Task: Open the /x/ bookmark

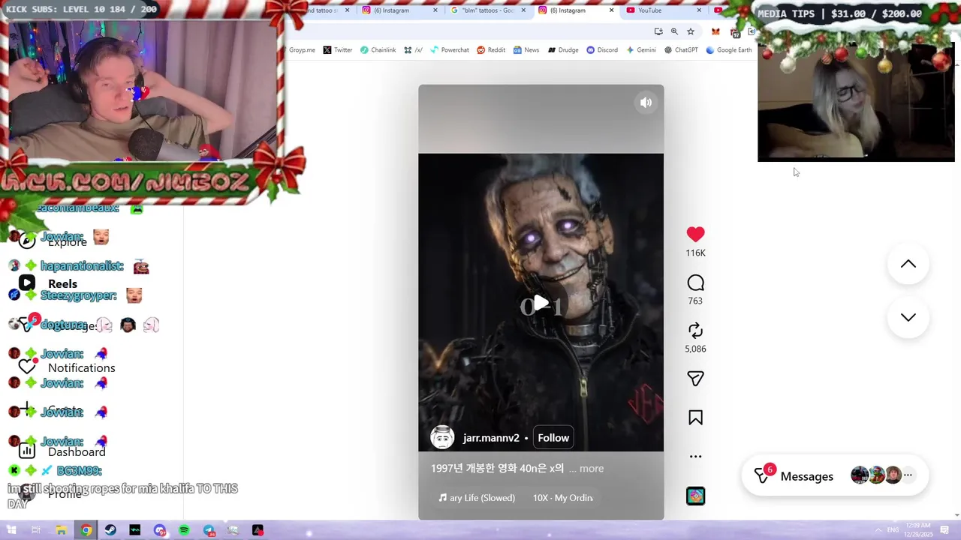Action: (x=413, y=50)
